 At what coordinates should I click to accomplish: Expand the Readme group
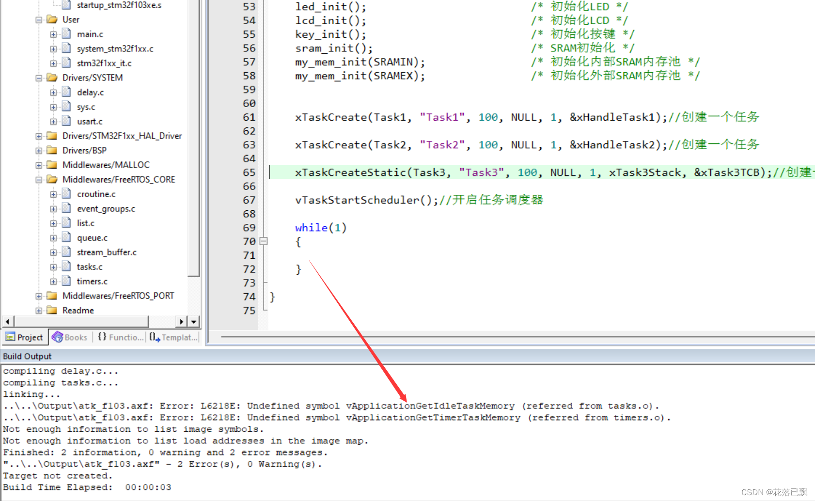(39, 311)
